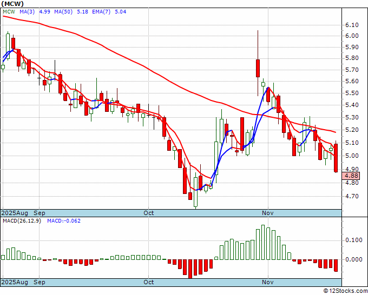Screen dimensions: 368x295
Task: Click the 4.70 price axis label
Action: pos(352,196)
